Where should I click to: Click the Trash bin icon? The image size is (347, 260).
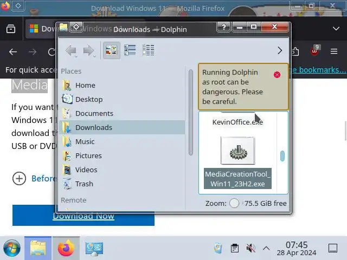click(67, 184)
